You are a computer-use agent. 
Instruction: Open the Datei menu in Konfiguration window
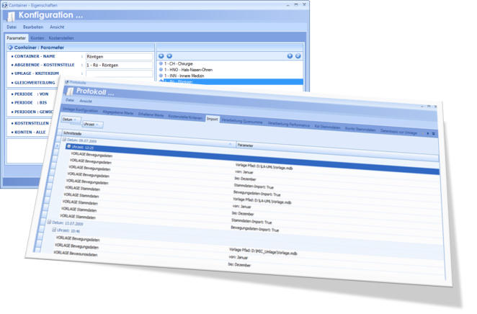pyautogui.click(x=12, y=27)
